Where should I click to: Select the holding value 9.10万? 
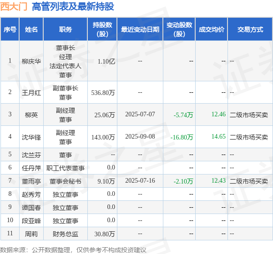click(106, 181)
